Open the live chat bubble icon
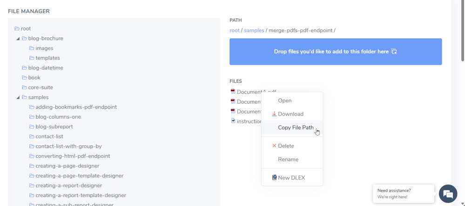Screen dimensions: 465x206 pyautogui.click(x=448, y=194)
